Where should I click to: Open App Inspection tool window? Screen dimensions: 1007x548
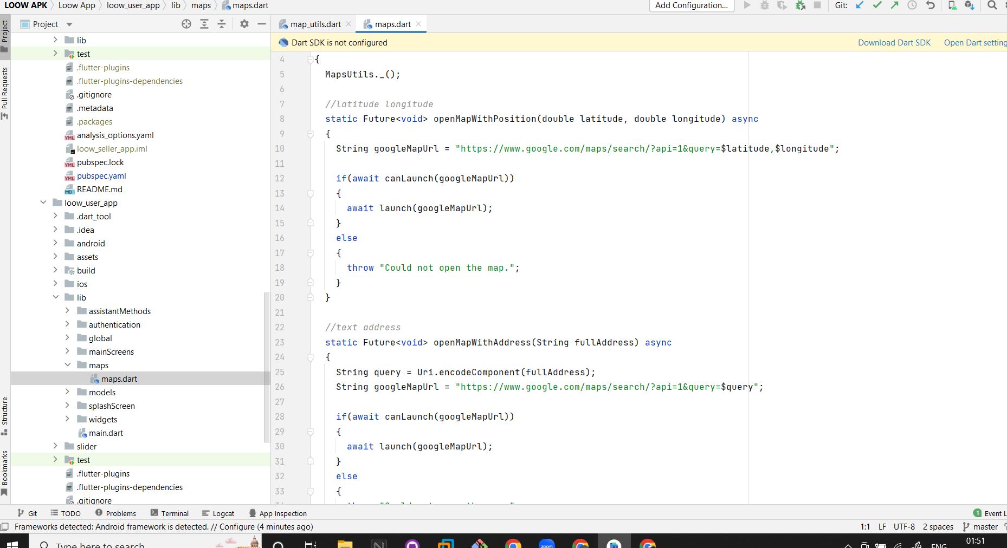click(x=277, y=513)
